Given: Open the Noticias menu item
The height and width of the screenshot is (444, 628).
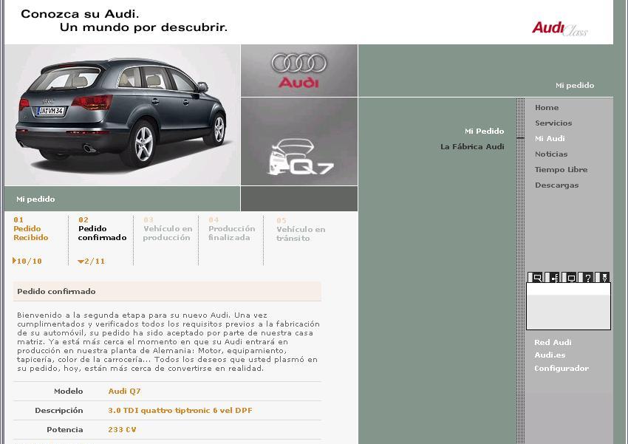Looking at the screenshot, I should pos(551,154).
